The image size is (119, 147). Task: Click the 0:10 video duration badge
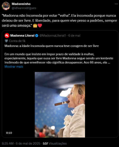click(9, 133)
